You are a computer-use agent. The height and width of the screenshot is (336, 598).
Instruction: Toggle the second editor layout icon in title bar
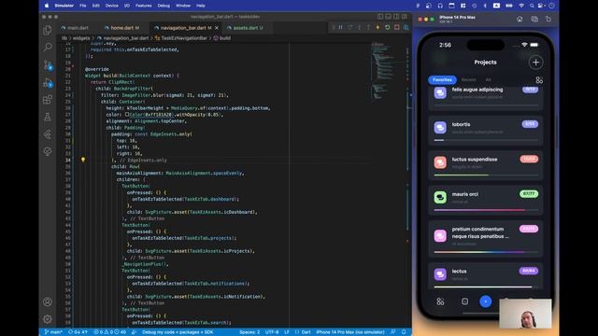point(389,17)
